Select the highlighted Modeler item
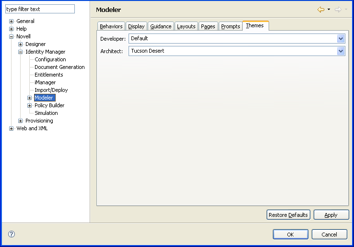Viewport: 354px width, 247px height. 45,98
